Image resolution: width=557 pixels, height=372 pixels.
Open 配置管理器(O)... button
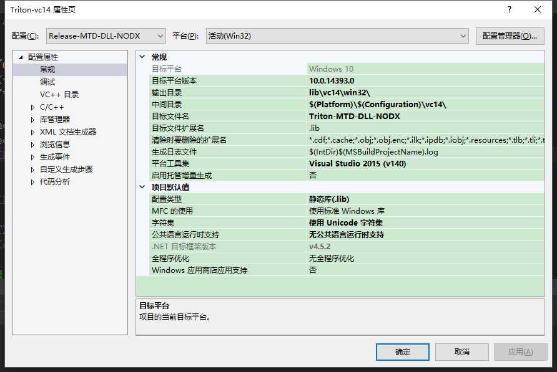(510, 36)
